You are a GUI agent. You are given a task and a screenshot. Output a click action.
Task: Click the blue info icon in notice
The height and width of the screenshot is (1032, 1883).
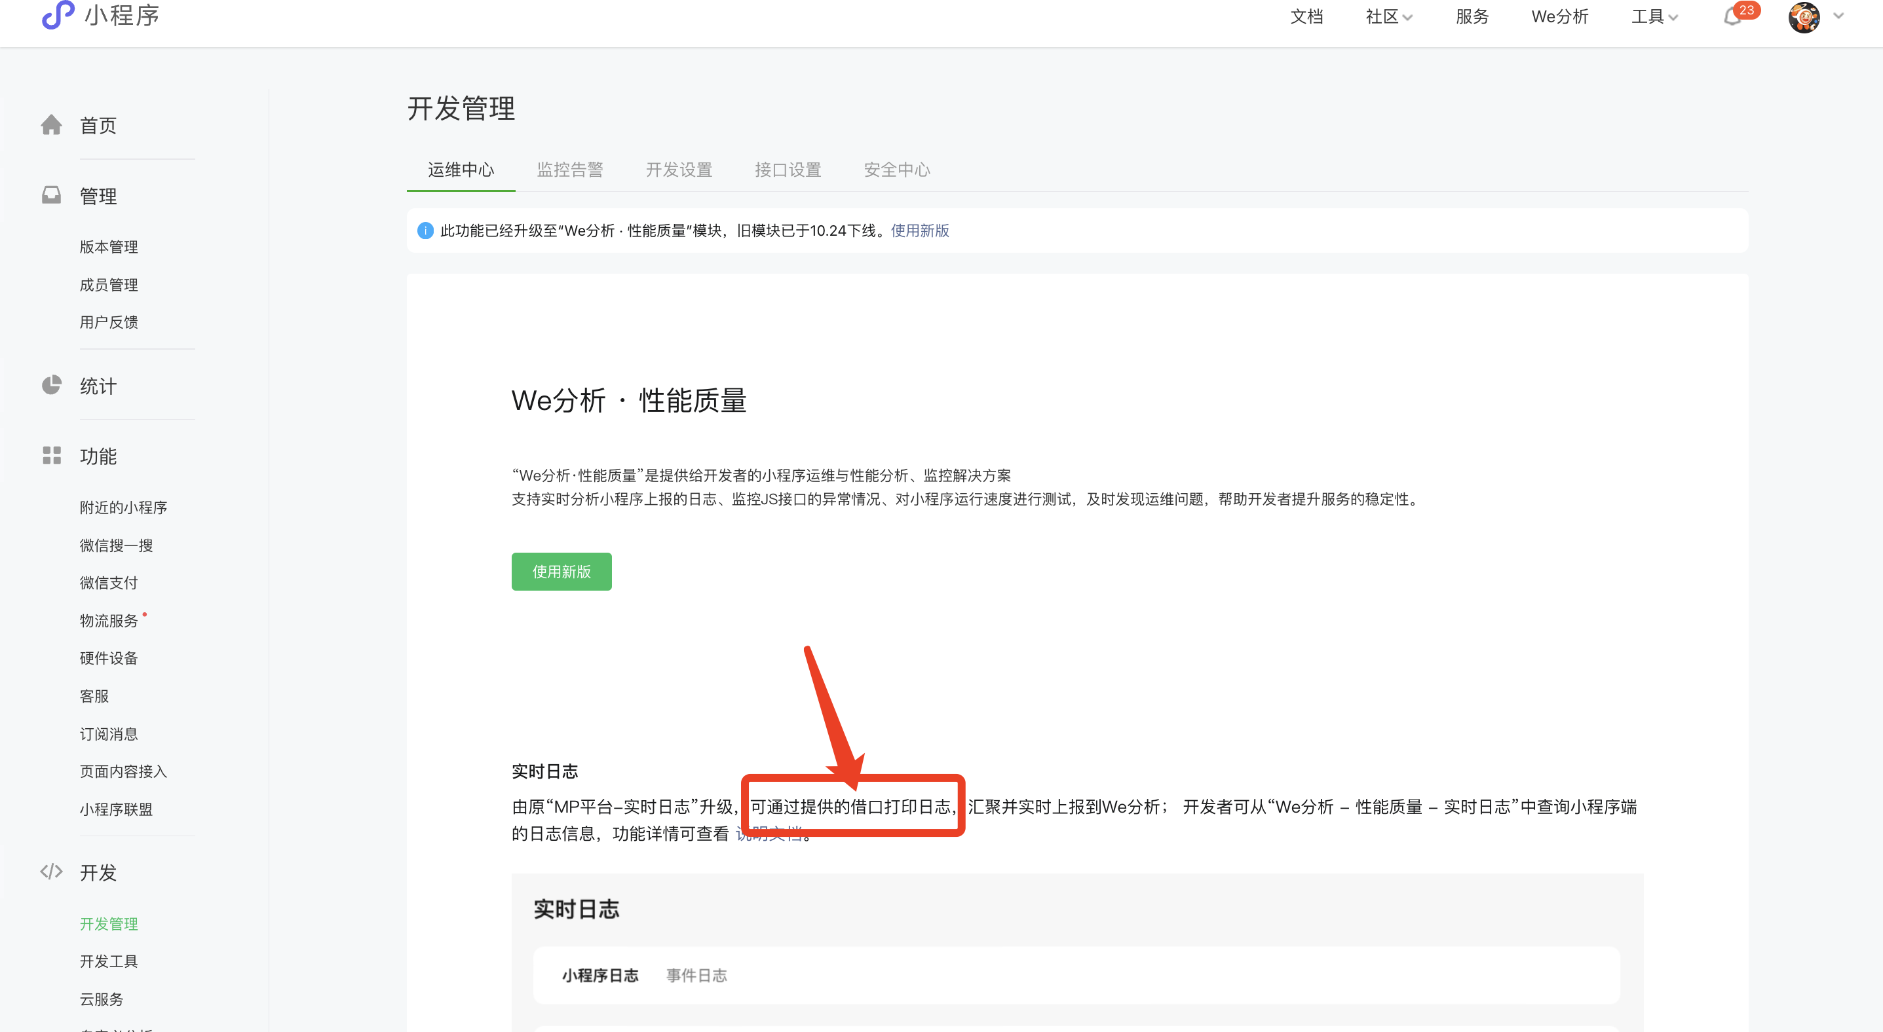point(425,230)
